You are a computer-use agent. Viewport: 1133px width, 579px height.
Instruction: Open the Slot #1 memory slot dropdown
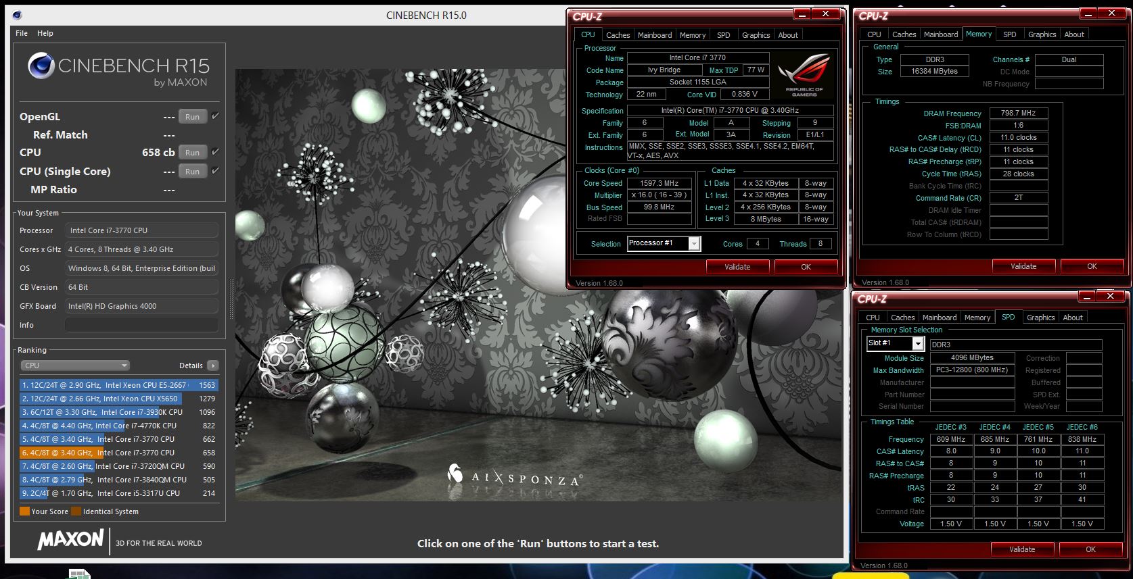(x=895, y=343)
